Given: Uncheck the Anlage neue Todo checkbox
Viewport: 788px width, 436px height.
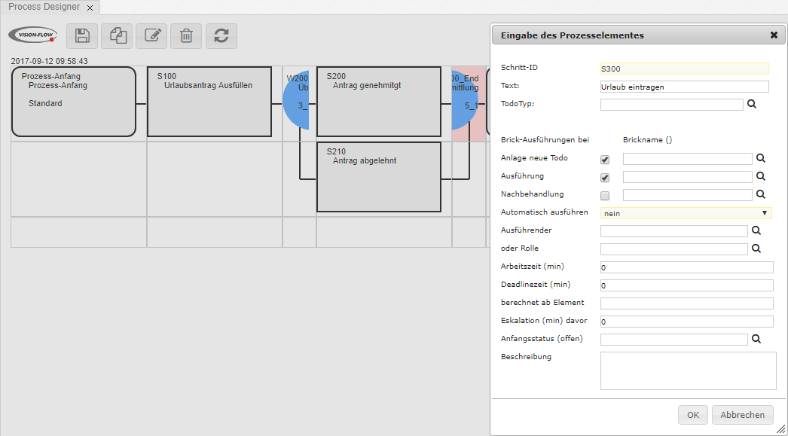Looking at the screenshot, I should 605,160.
